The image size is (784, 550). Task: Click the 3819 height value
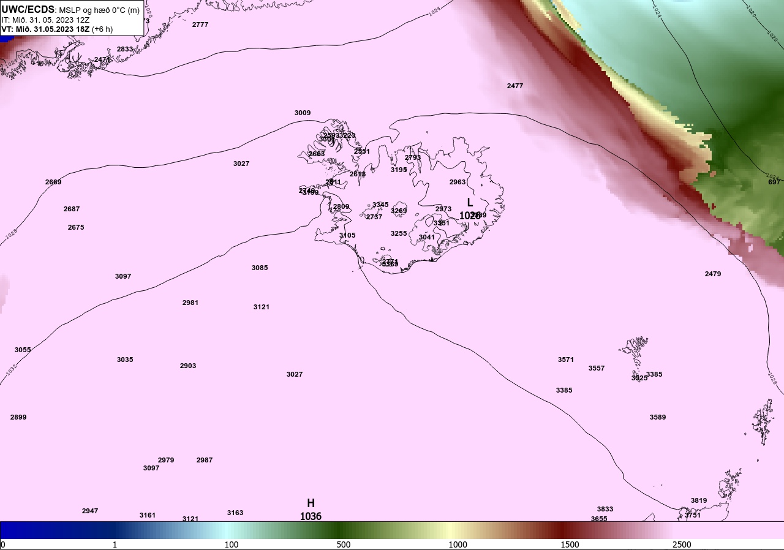pyautogui.click(x=699, y=500)
